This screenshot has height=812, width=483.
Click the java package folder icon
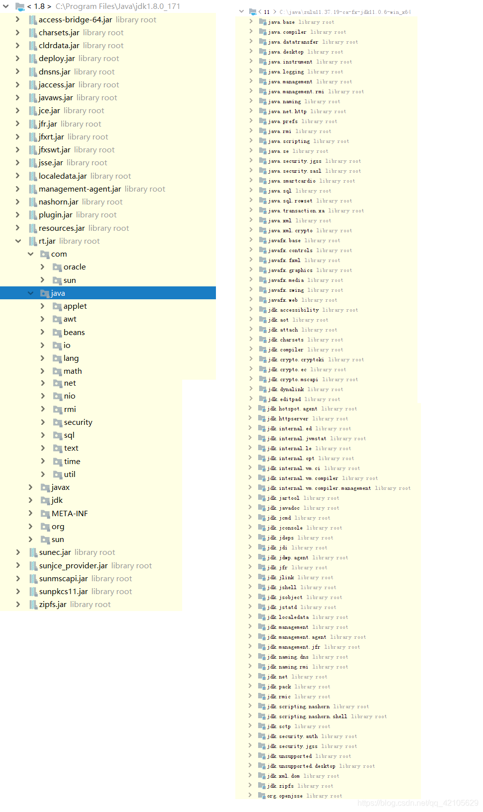45,293
